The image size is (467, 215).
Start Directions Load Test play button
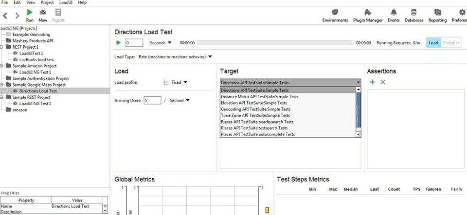[x=118, y=43]
